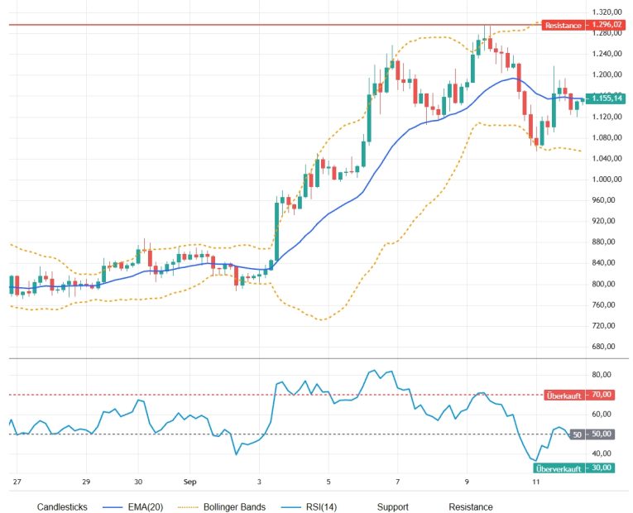Click the 50,00 RSI level value
The image size is (633, 513).
coord(601,434)
